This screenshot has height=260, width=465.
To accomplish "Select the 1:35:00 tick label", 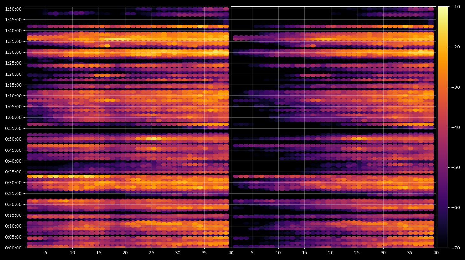I will point(13,41).
